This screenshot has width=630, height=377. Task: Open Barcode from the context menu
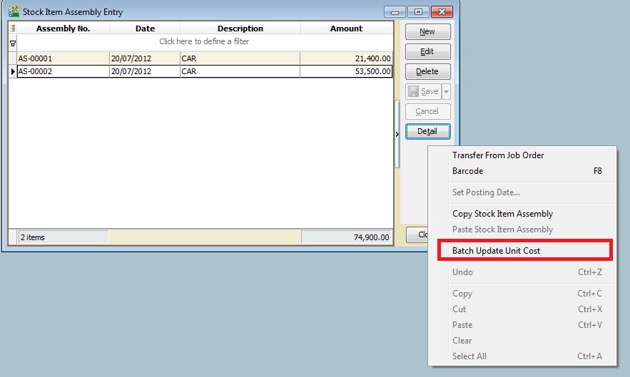(x=468, y=171)
